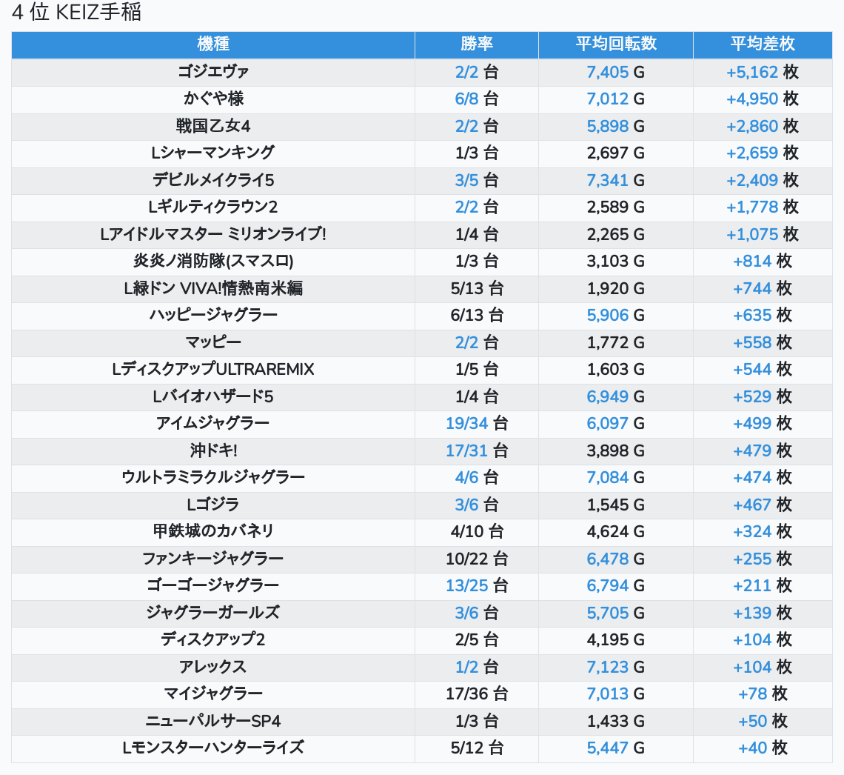Click the +50 枚 difference value
The height and width of the screenshot is (775, 844).
tap(763, 721)
